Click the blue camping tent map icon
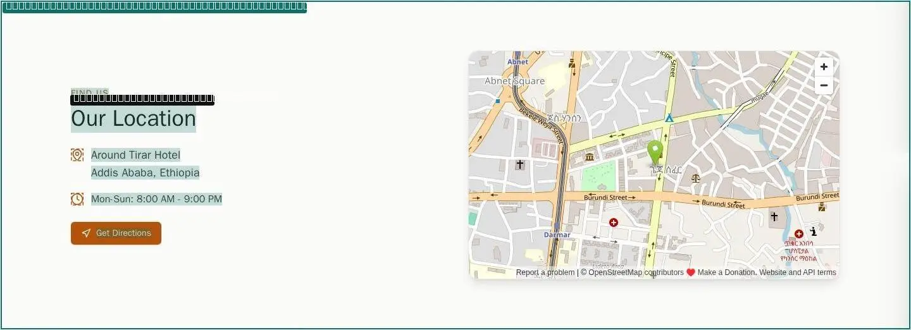911x330 pixels. 669,118
